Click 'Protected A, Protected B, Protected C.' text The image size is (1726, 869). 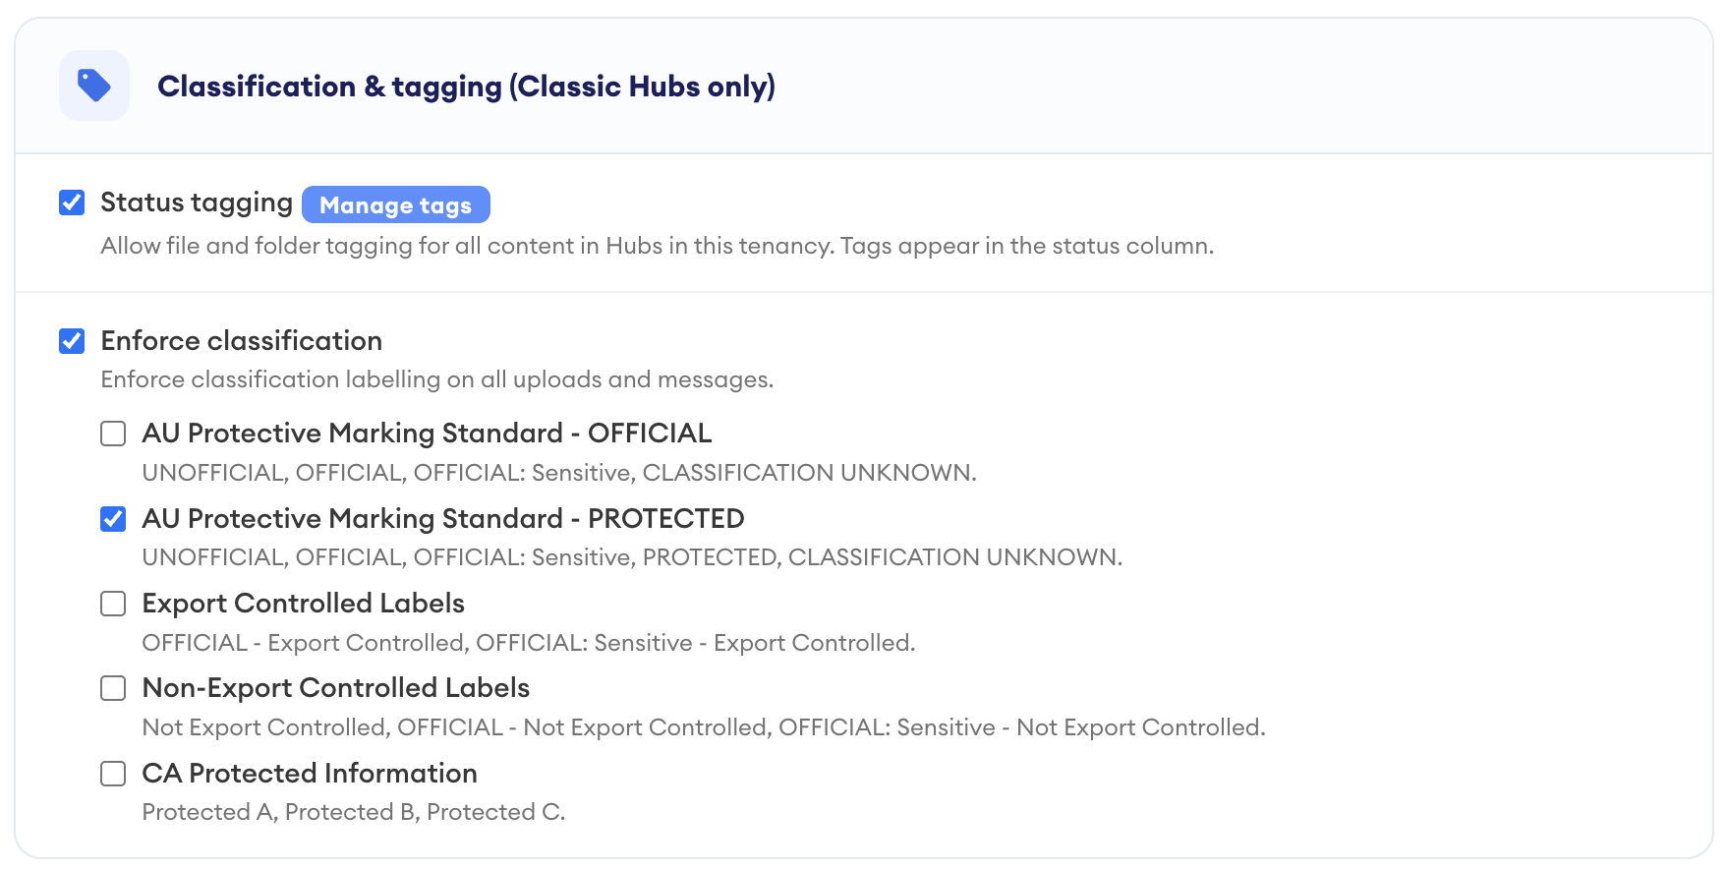click(x=354, y=812)
